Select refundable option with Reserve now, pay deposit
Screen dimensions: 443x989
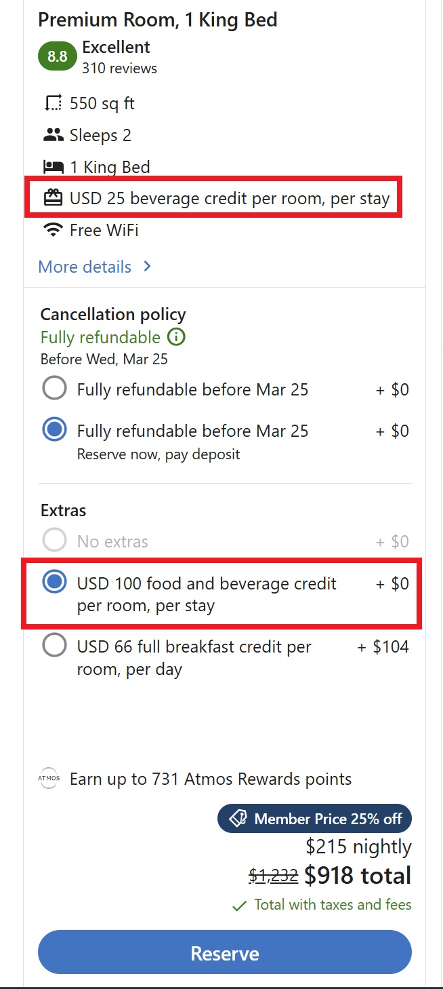tap(54, 430)
